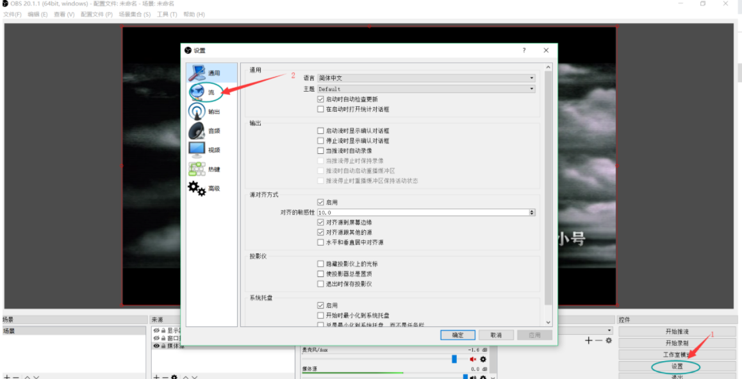This screenshot has height=379, width=742.
Task: Click the 确定 button
Action: click(458, 335)
